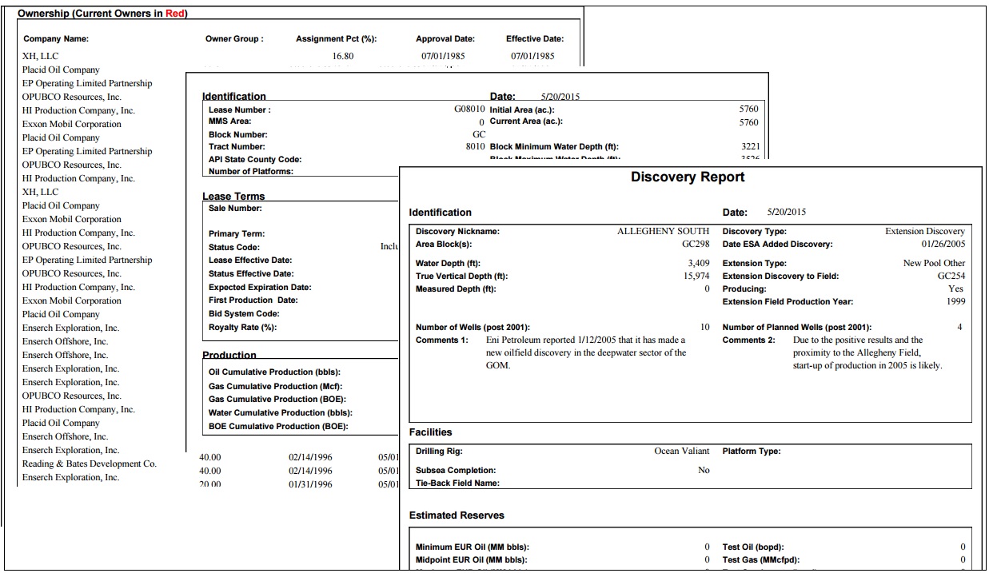
Task: Click the "Assignment Pct (%):" column header
Action: [x=336, y=38]
